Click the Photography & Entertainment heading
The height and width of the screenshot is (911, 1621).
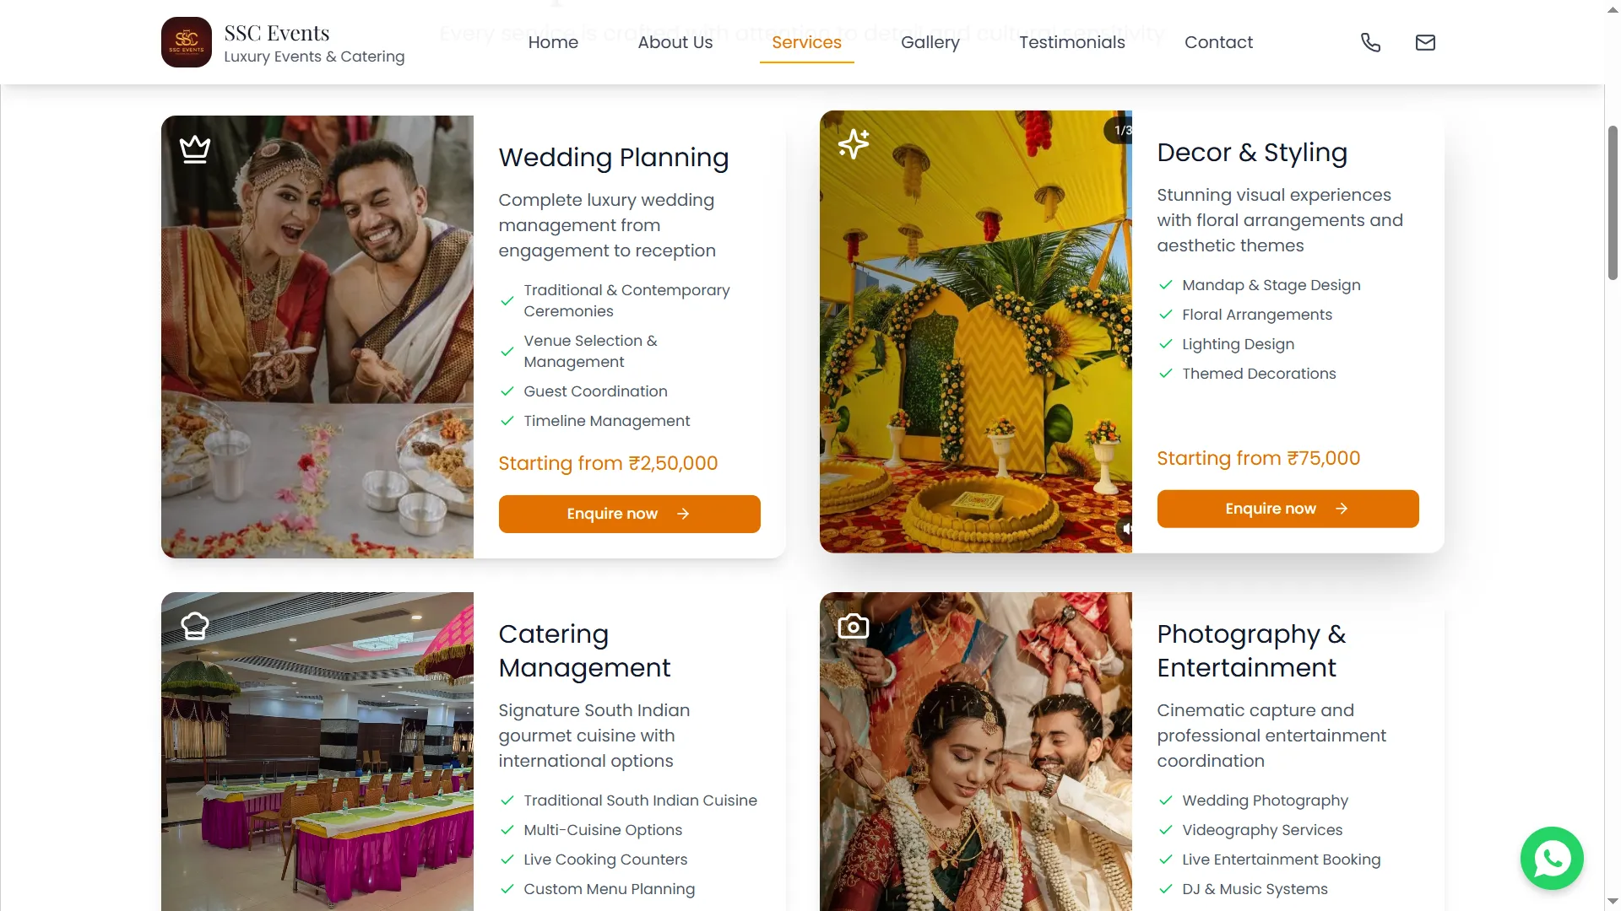(x=1251, y=651)
